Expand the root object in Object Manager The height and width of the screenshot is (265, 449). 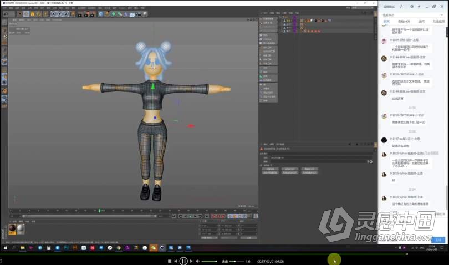(x=280, y=17)
